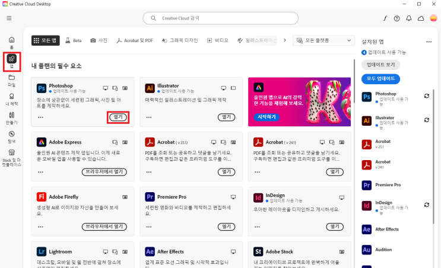The image size is (441, 268).
Task: Open Premiere Pro card more options (…)
Action: [x=149, y=226]
